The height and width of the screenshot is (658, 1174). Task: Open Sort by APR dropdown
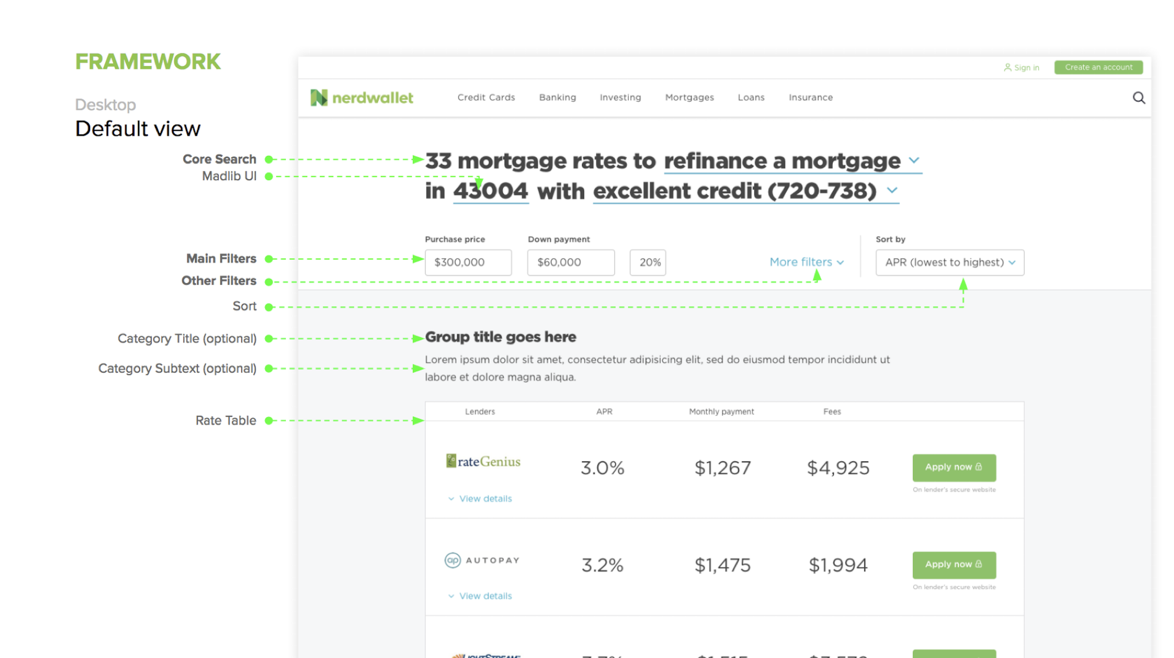(x=950, y=262)
